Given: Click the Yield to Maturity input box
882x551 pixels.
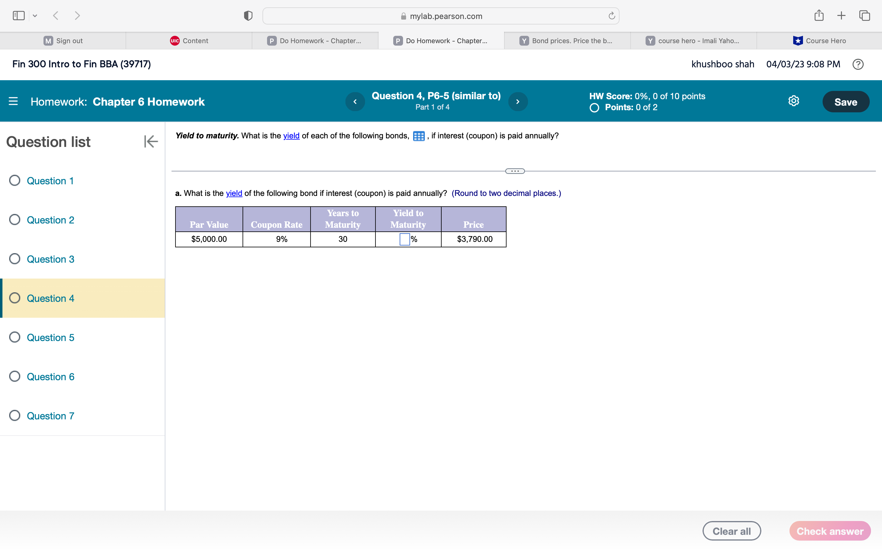Looking at the screenshot, I should point(404,239).
